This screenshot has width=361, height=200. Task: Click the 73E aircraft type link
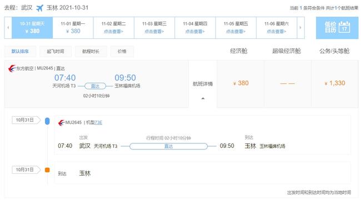(98, 123)
